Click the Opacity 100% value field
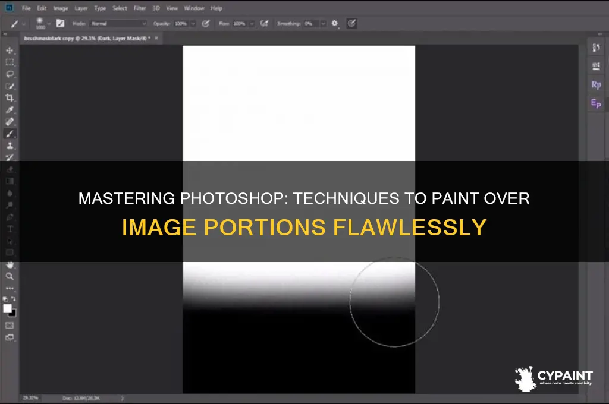Screen dimensions: 609x404 pos(181,24)
